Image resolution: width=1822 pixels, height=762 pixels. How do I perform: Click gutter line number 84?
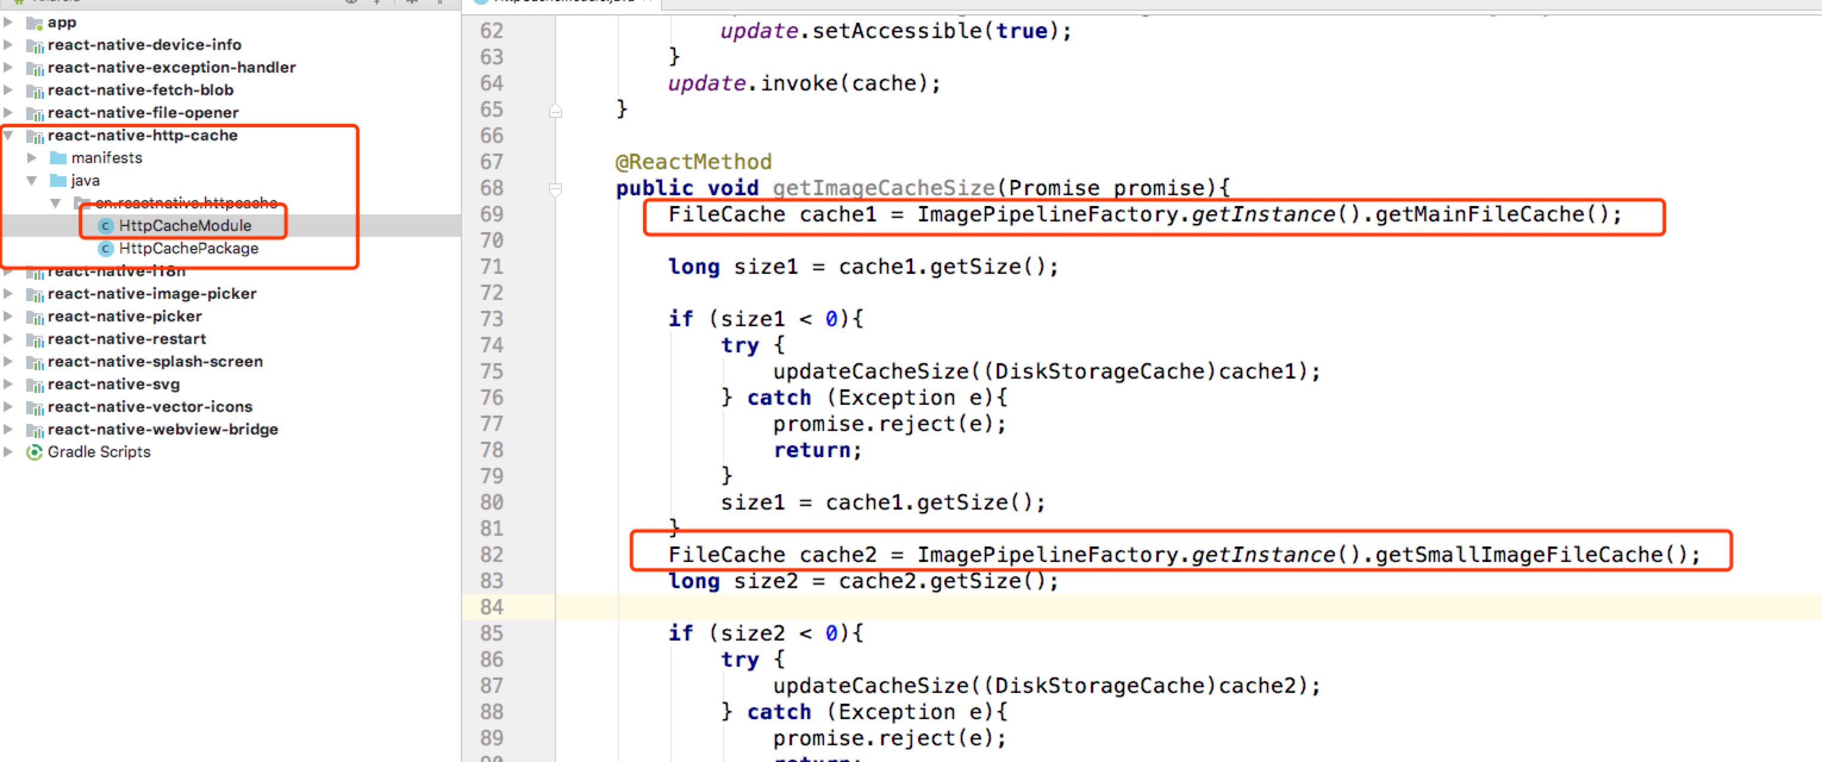[x=492, y=607]
